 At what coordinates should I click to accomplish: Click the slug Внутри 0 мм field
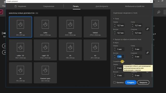[x=120, y=75]
